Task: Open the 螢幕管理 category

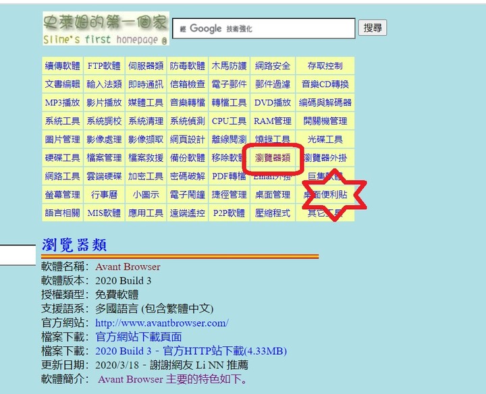Action: [63, 194]
